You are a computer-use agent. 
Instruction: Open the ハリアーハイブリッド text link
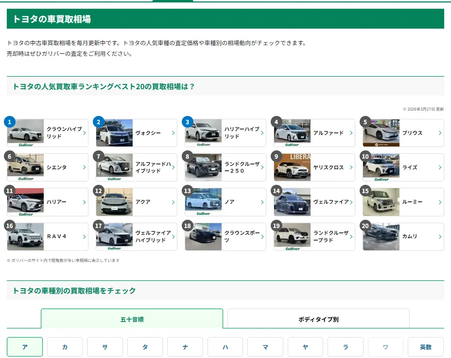click(242, 132)
